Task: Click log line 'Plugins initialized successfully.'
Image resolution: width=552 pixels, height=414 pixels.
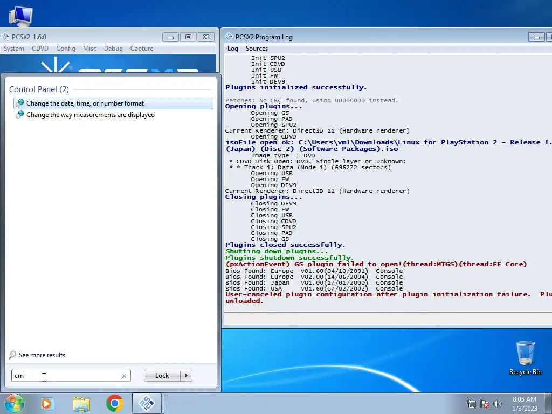Action: (296, 87)
